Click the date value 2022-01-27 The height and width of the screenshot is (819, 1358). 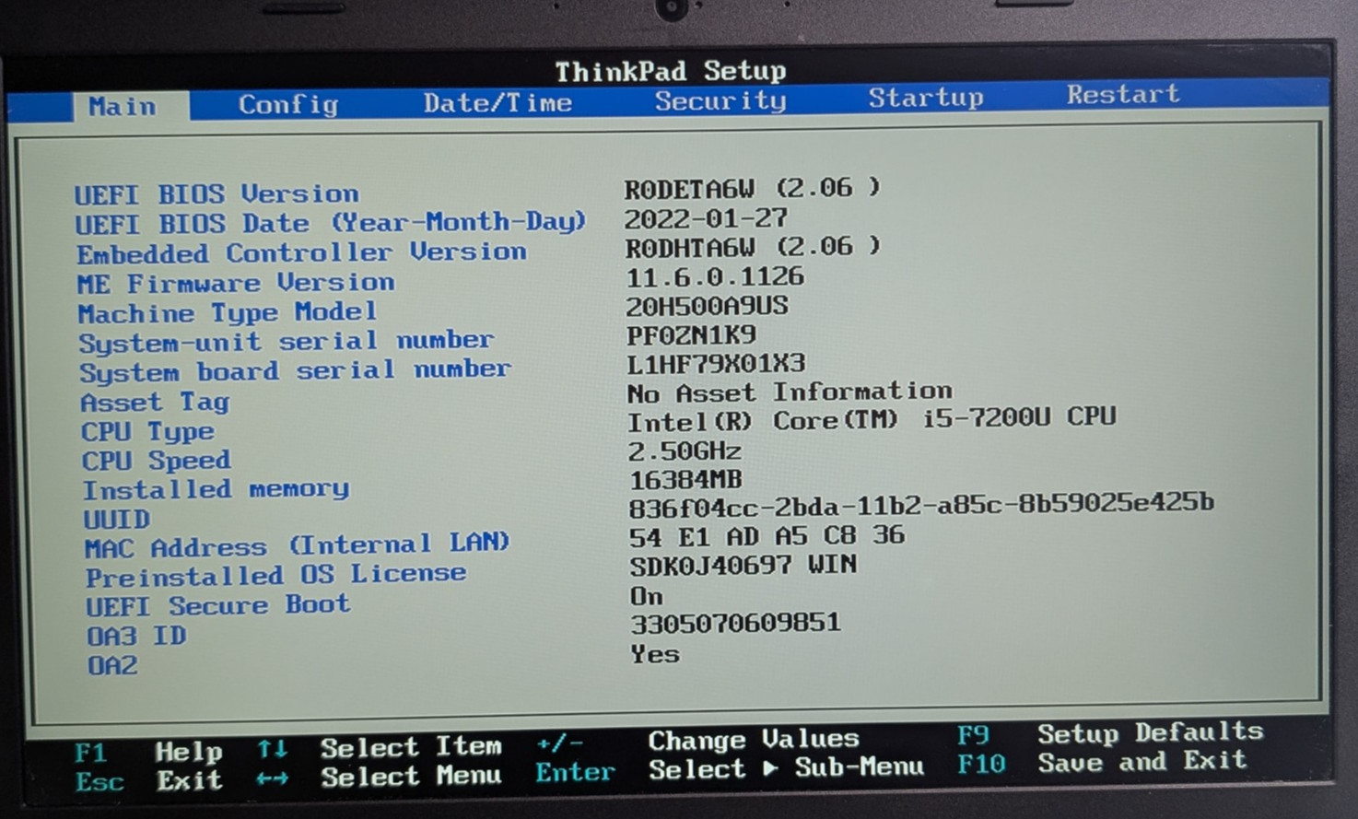tap(706, 218)
